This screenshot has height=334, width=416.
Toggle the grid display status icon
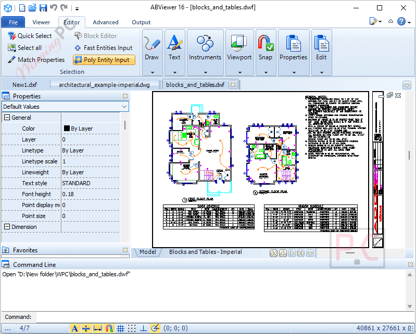pyautogui.click(x=120, y=328)
